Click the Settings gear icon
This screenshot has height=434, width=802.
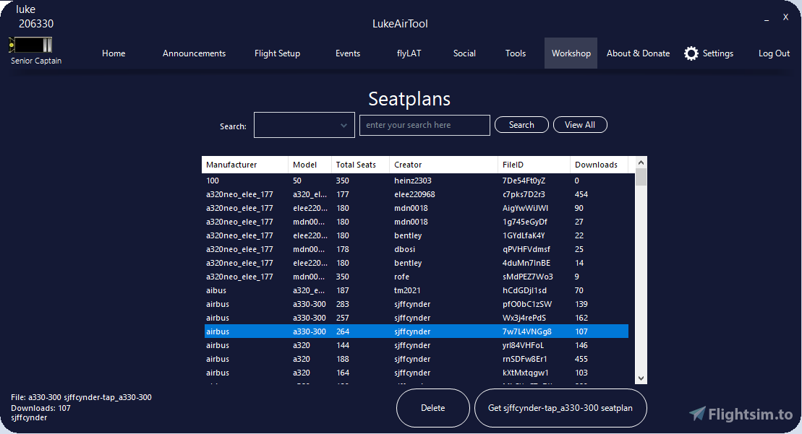point(691,53)
